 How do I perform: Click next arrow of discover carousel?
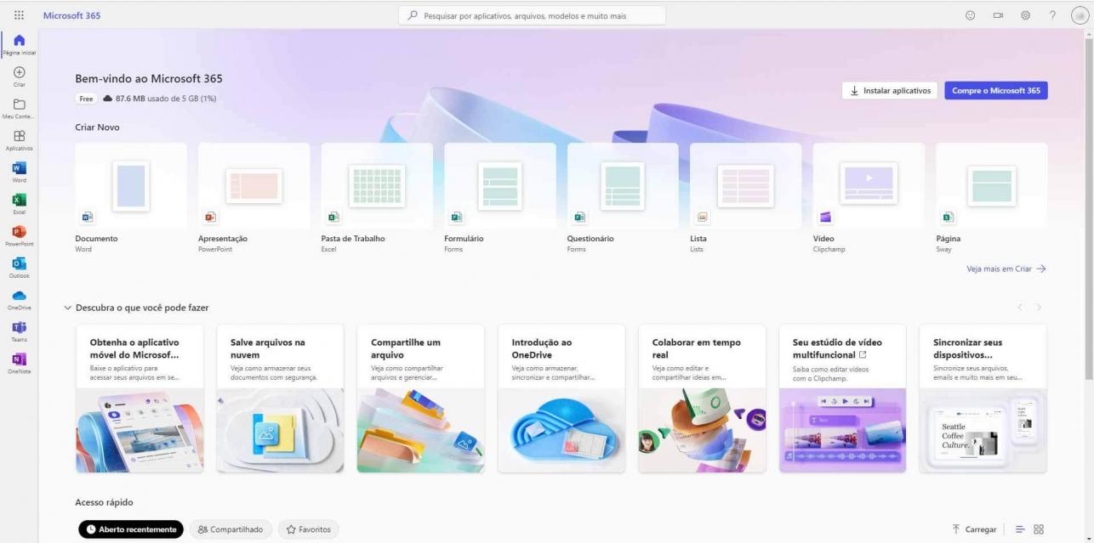click(1039, 307)
